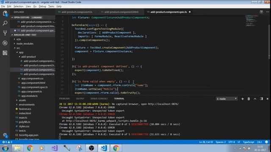
Task: Click TypeScript version 2.6.1 in status bar
Action: [x=259, y=142]
